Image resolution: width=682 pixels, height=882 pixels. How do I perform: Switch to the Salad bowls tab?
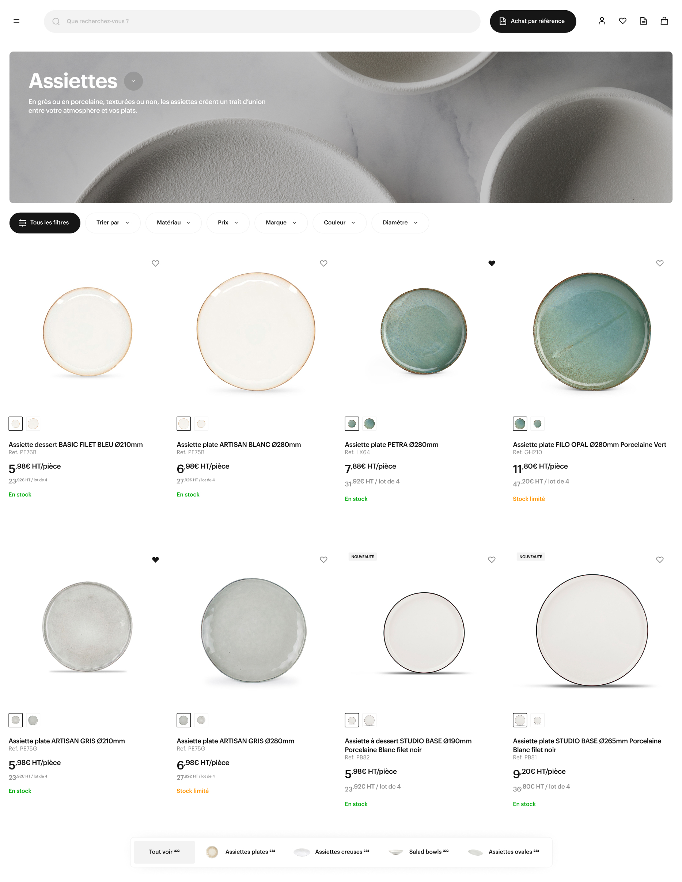pyautogui.click(x=418, y=852)
